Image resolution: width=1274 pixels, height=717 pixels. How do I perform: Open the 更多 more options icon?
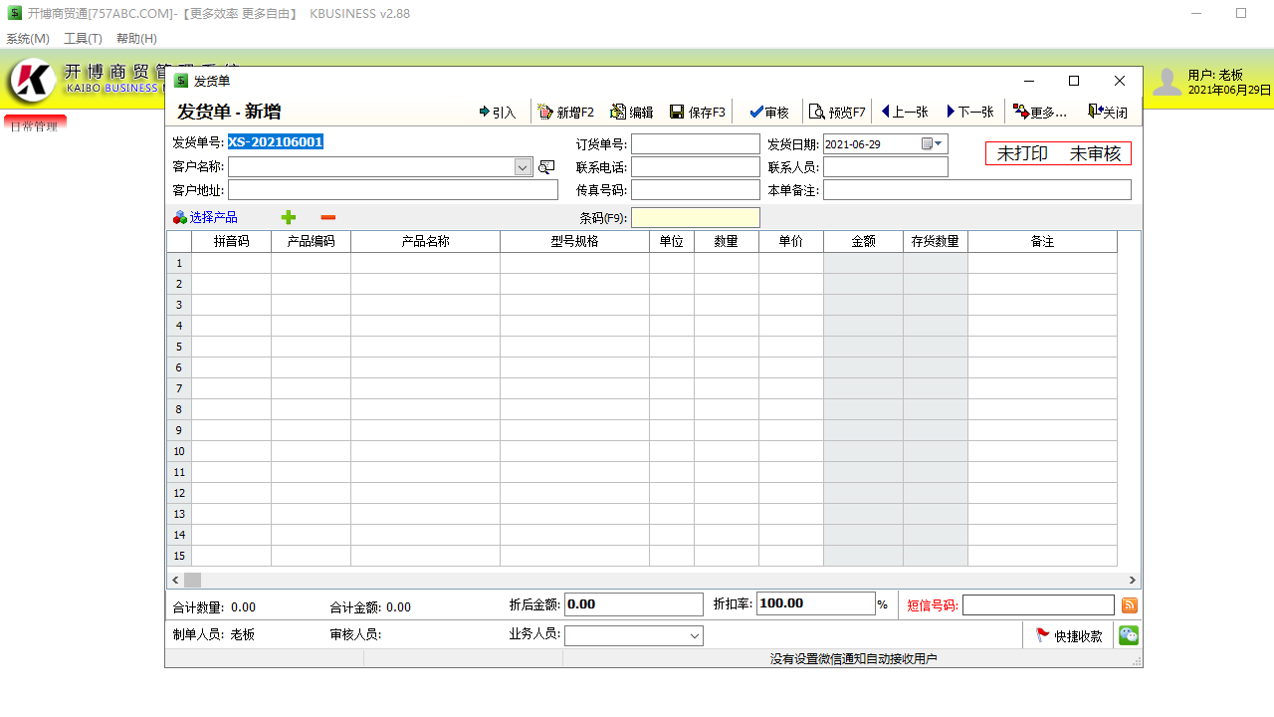click(1039, 112)
